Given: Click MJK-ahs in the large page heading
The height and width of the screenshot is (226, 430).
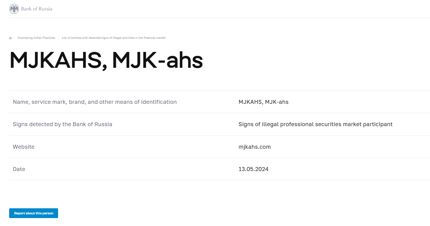Looking at the screenshot, I should click(x=158, y=60).
